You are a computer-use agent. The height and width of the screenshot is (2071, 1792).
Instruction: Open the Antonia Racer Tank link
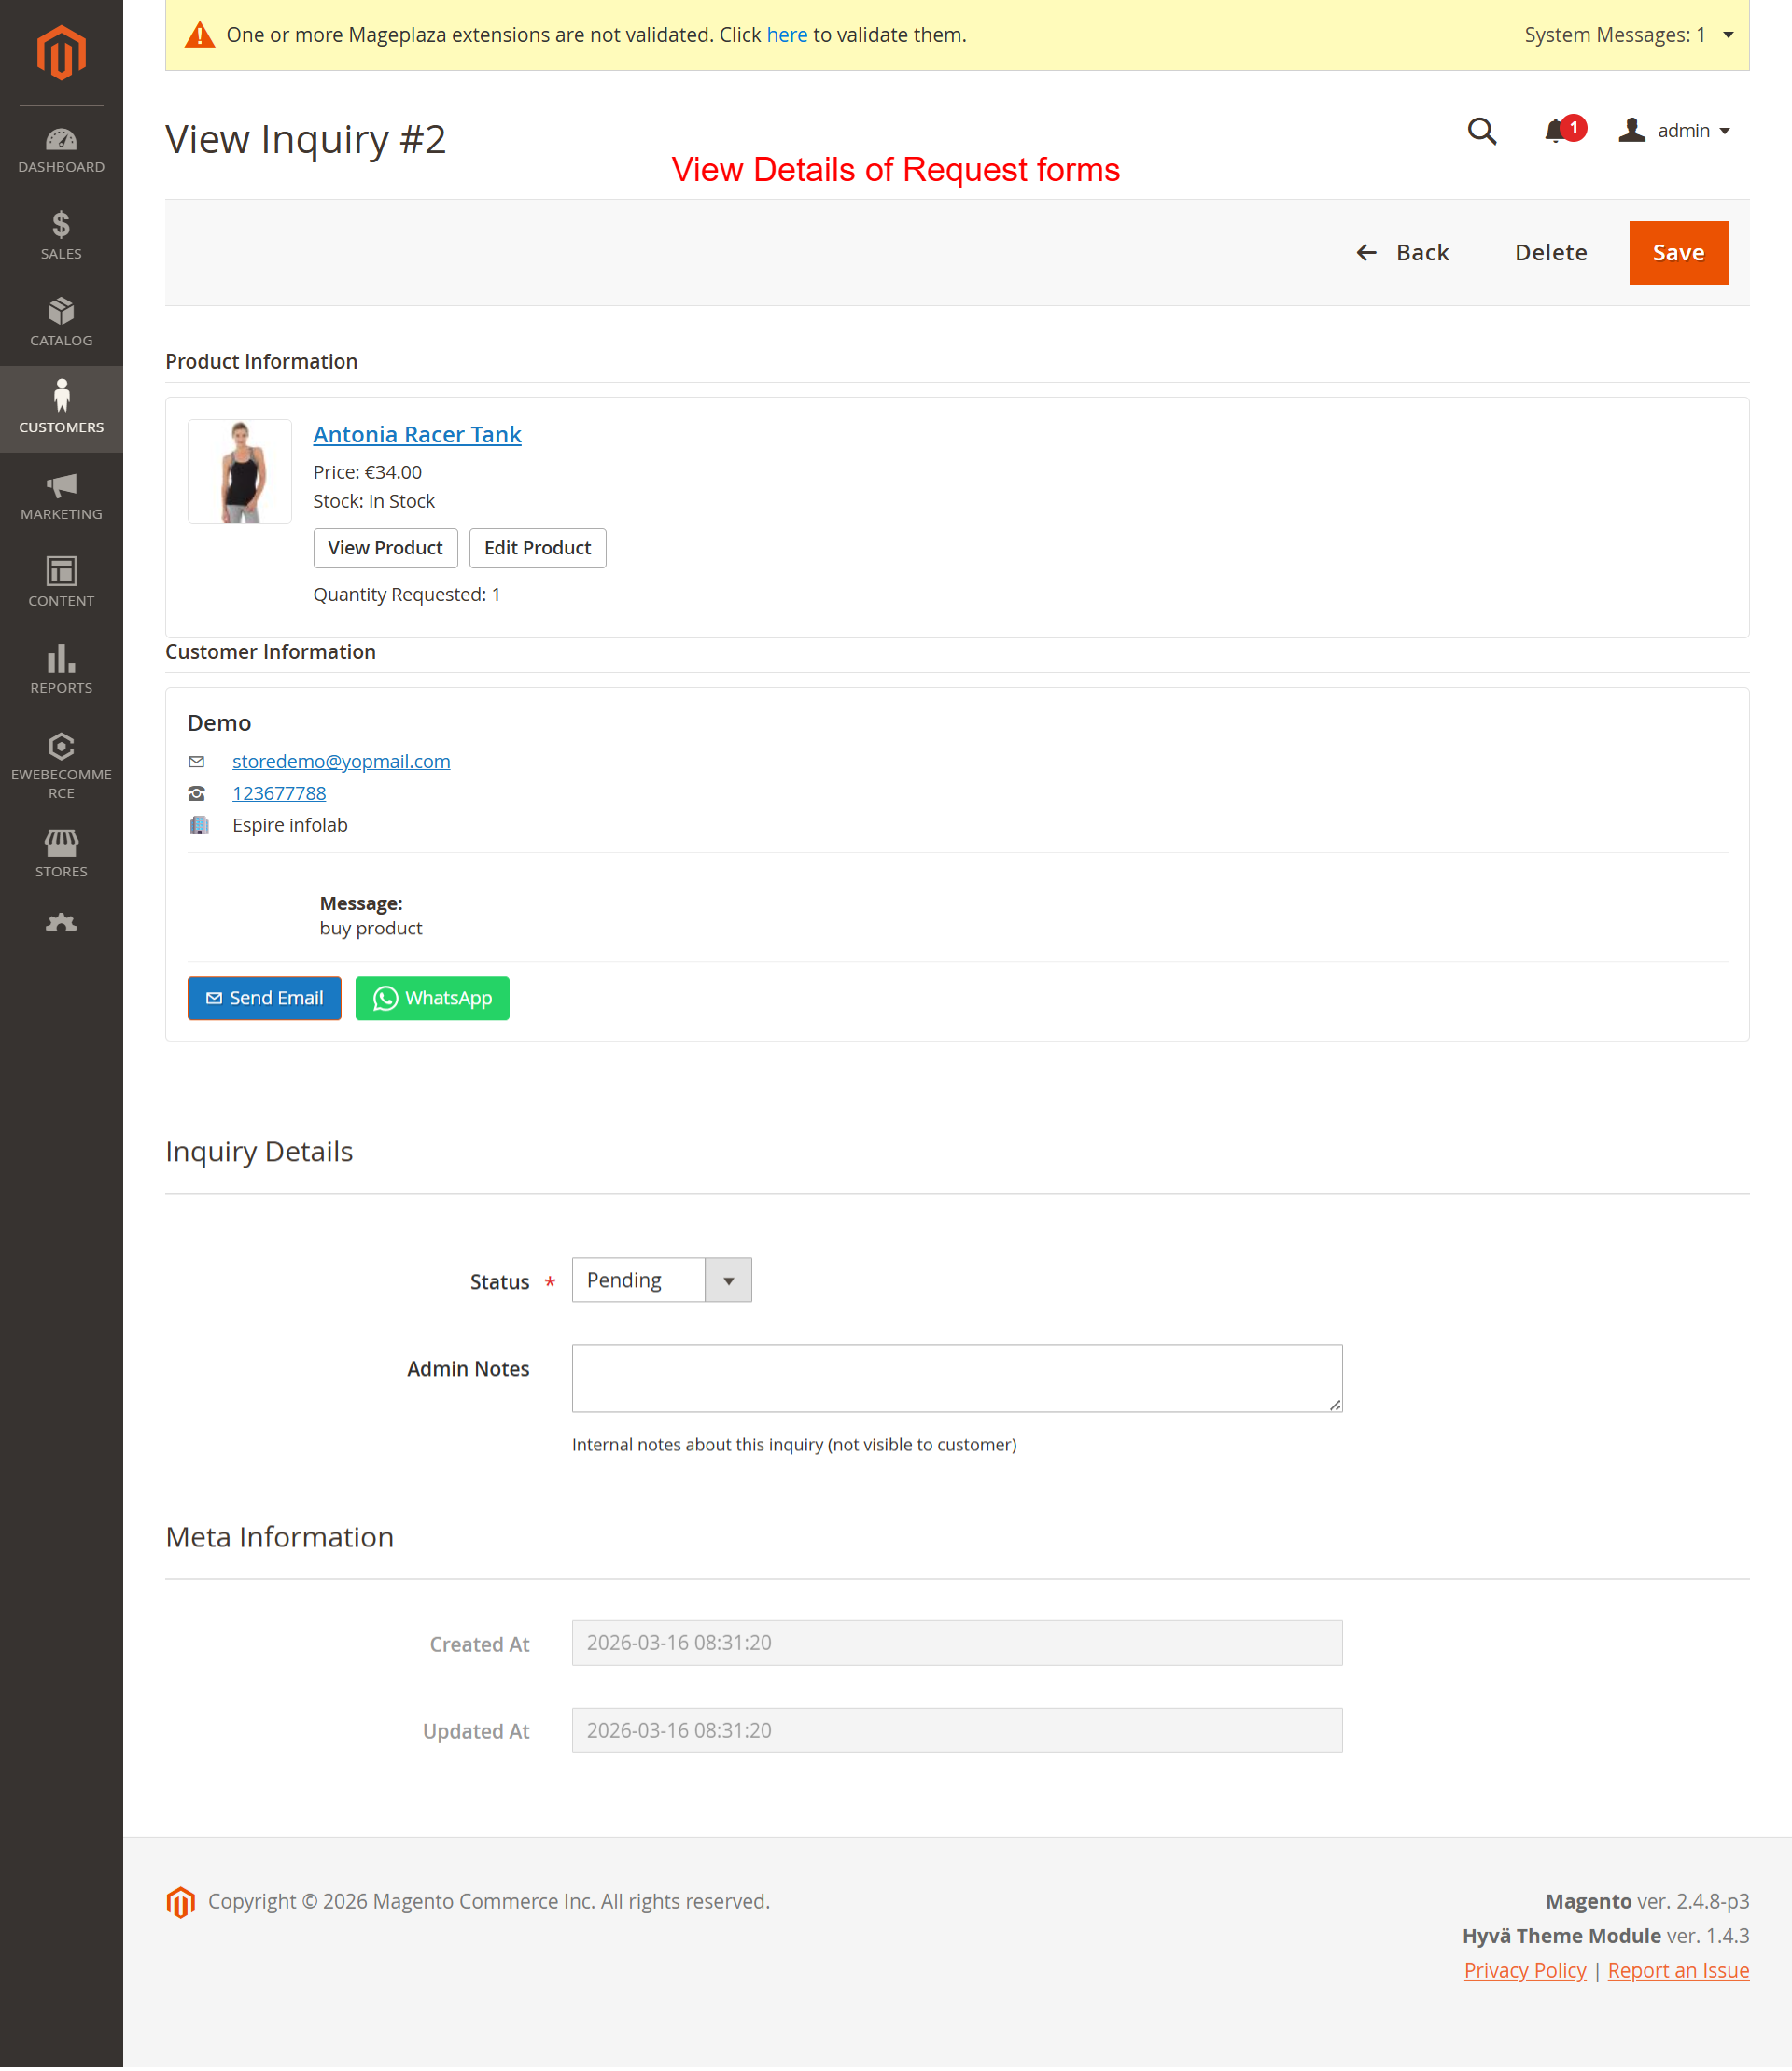[x=417, y=434]
